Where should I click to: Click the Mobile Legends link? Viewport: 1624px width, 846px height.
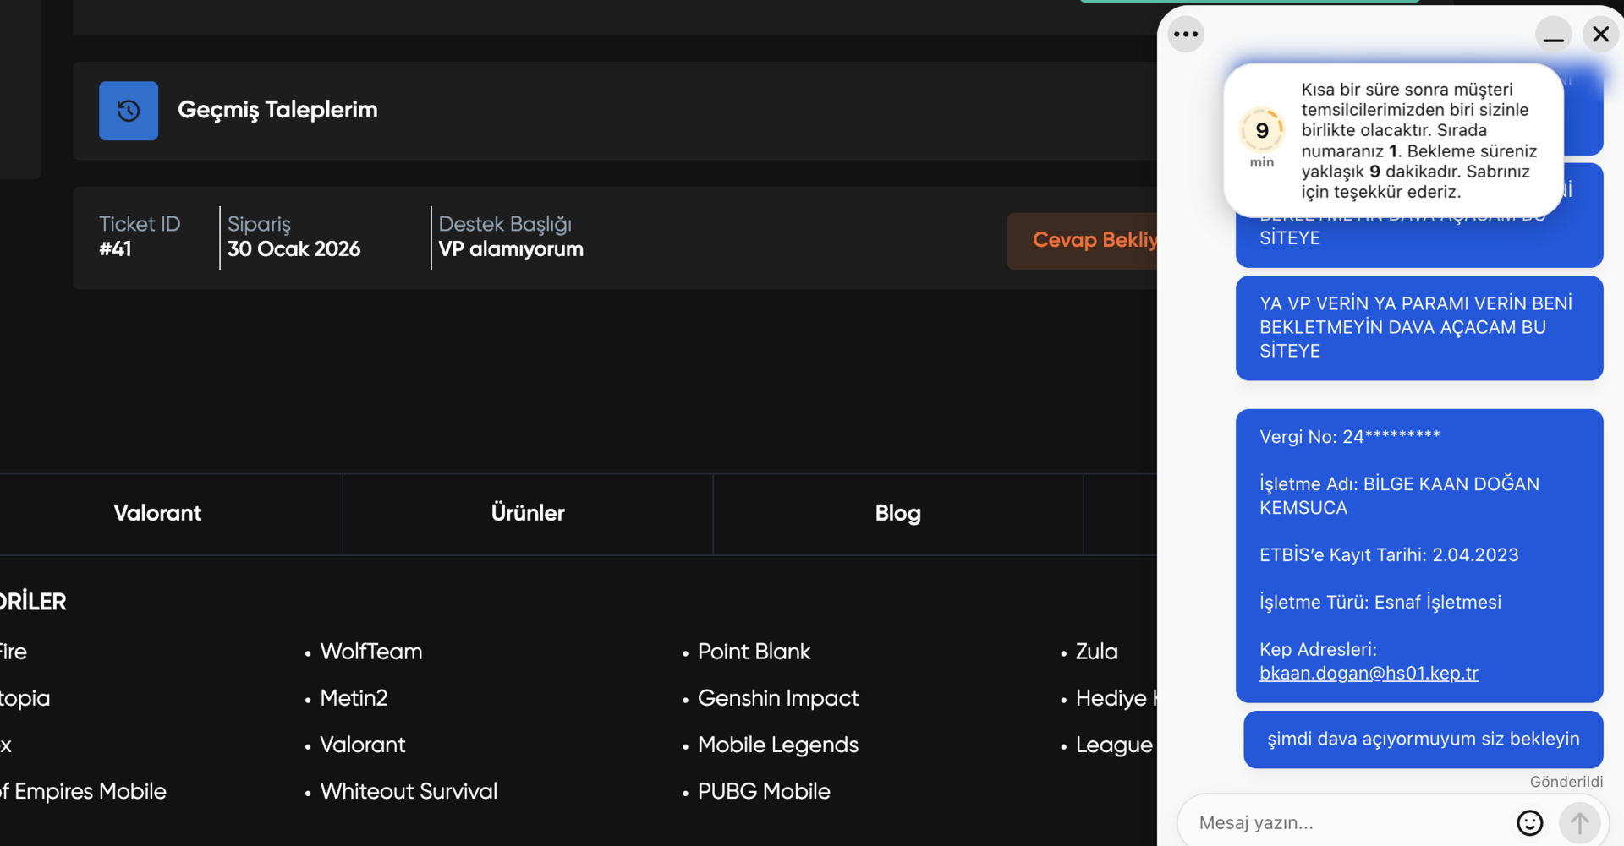pyautogui.click(x=777, y=745)
